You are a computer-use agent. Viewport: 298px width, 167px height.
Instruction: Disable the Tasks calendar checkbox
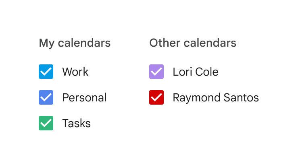pyautogui.click(x=46, y=124)
